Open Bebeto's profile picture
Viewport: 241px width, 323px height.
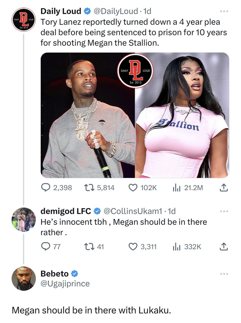(x=23, y=278)
